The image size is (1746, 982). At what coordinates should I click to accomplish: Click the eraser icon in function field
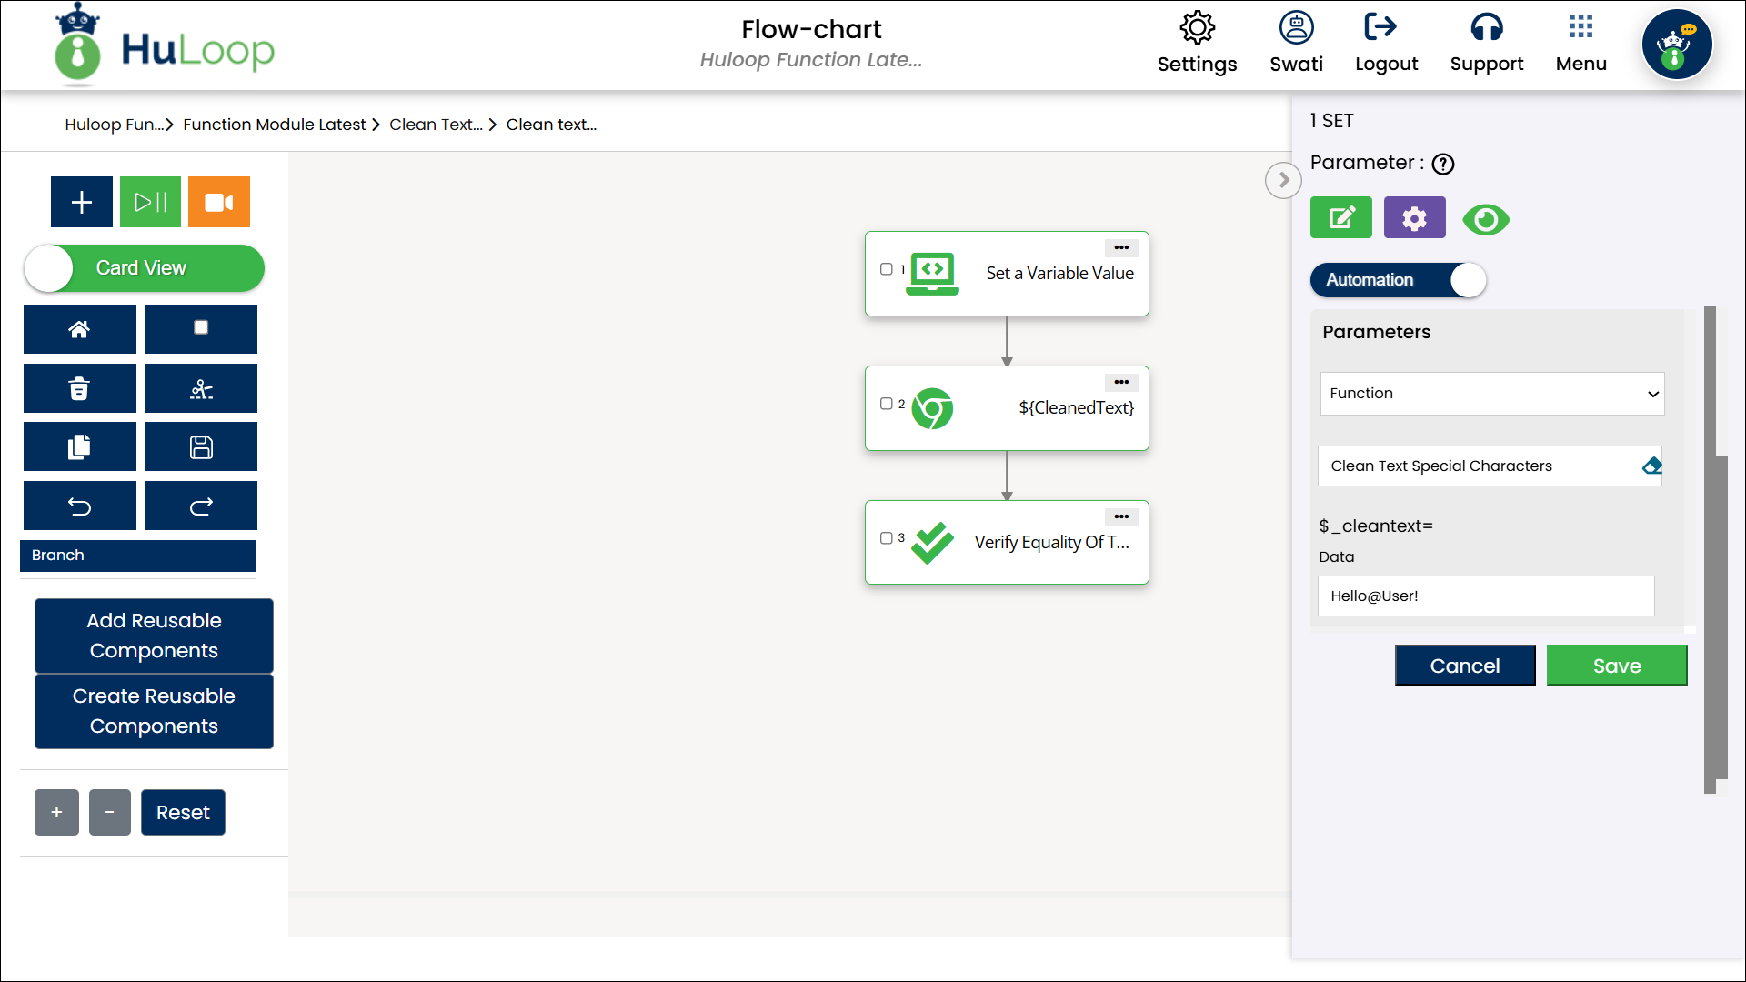(1651, 466)
